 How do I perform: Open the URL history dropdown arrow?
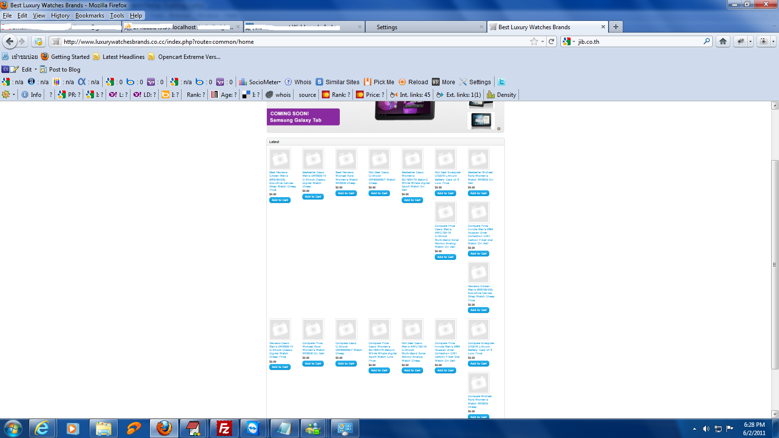tap(542, 41)
